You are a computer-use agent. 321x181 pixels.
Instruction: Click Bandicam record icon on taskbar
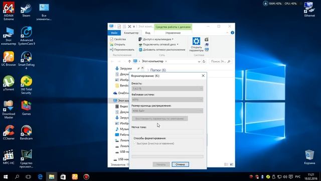[86, 176]
